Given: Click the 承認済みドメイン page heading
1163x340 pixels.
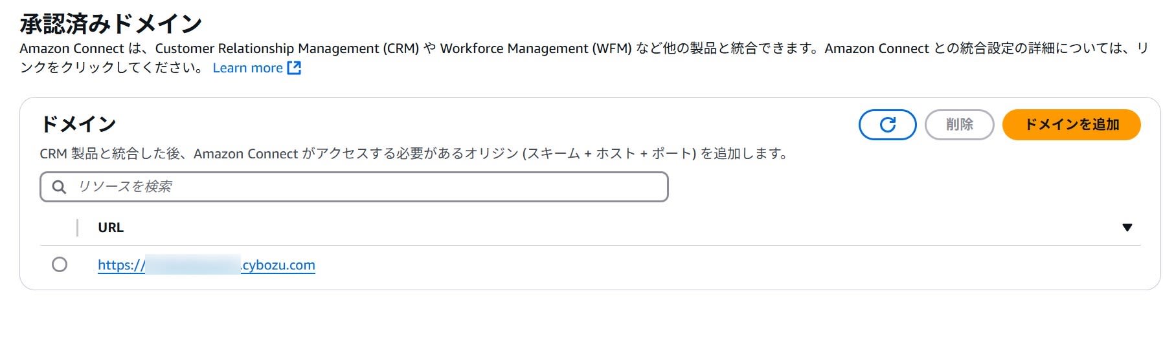Looking at the screenshot, I should (x=111, y=24).
